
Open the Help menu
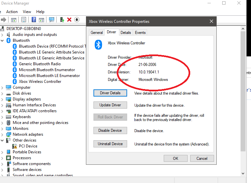pyautogui.click(x=40, y=12)
